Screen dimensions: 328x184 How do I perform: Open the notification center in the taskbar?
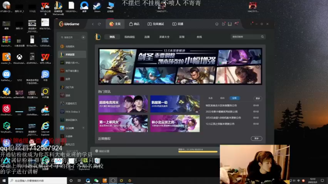coord(322,180)
